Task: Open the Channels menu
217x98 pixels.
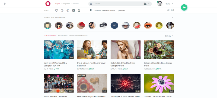Action: [x=75, y=4]
